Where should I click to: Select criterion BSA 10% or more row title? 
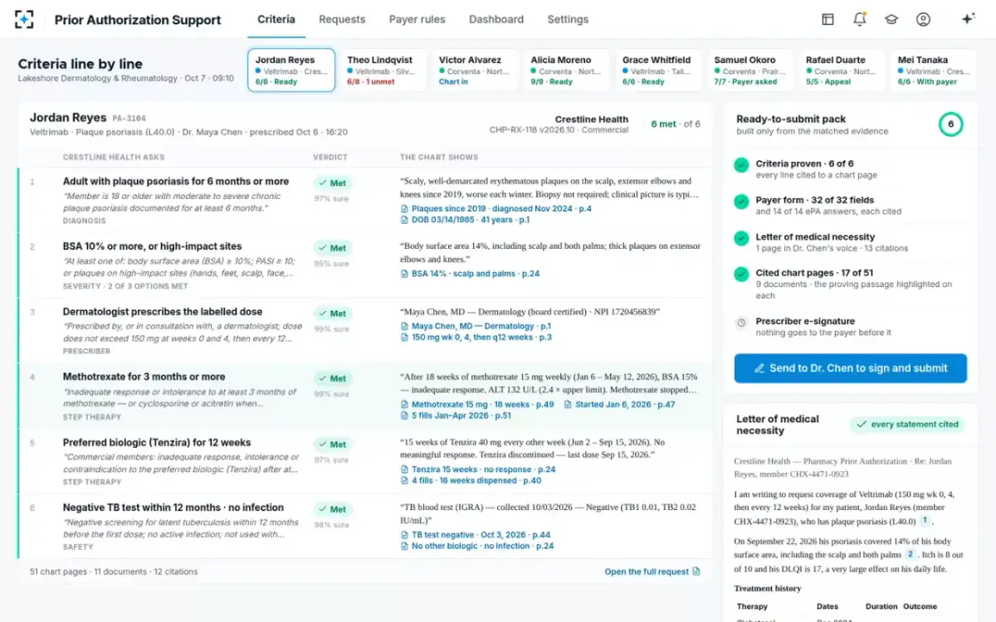click(x=153, y=246)
